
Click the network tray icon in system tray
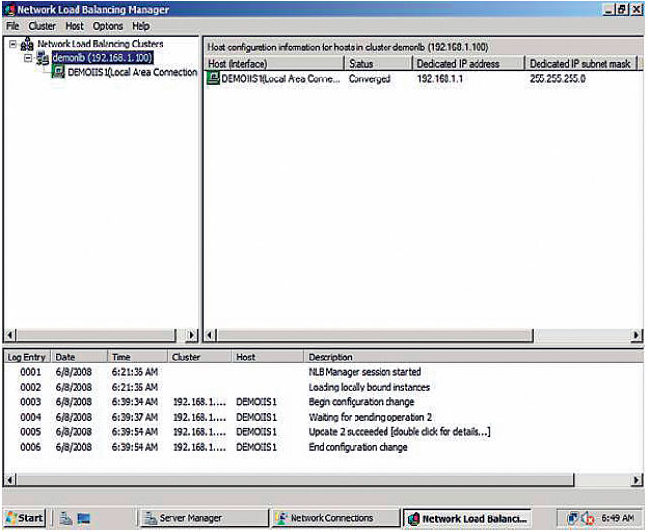571,518
